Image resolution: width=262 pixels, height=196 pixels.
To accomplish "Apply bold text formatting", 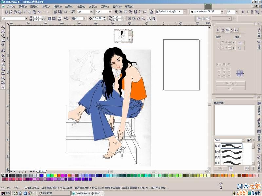I will pos(243,12).
